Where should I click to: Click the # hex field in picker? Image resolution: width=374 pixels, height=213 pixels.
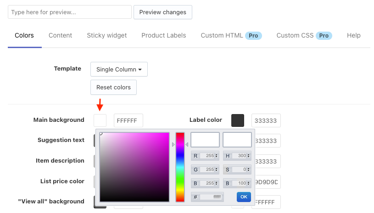(211, 197)
